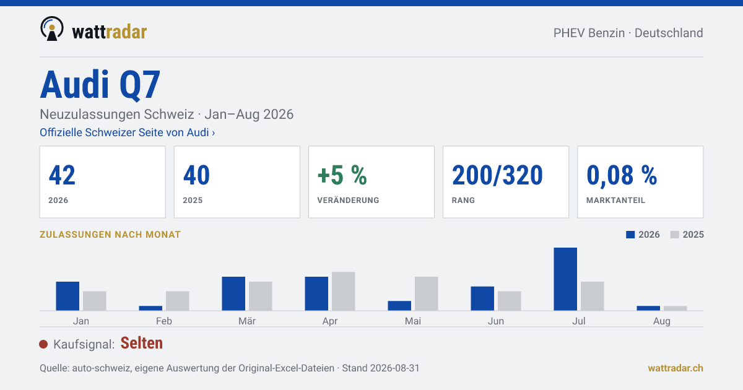Image resolution: width=743 pixels, height=390 pixels.
Task: Click the wattradar brand name
Action: pos(110,31)
